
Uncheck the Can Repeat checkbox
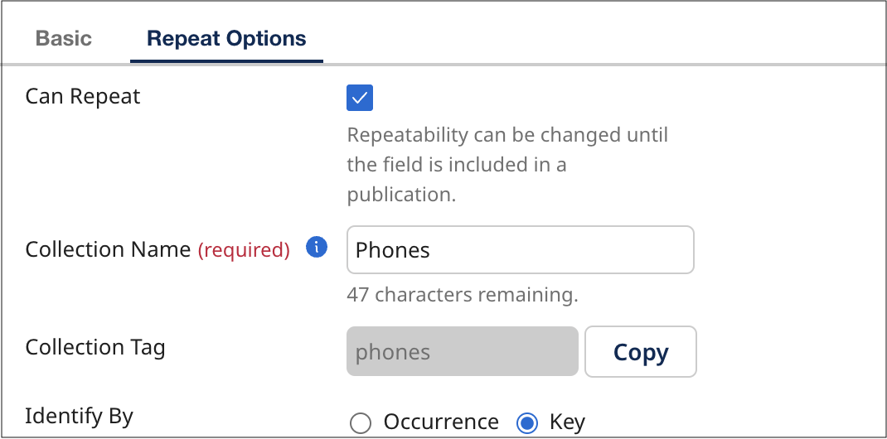point(360,98)
